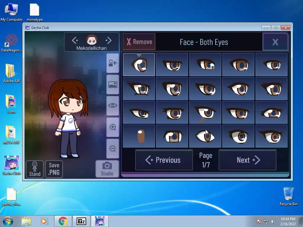The image size is (303, 227).
Task: Select Gacha Club desktop shortcut
Action: pos(12,166)
